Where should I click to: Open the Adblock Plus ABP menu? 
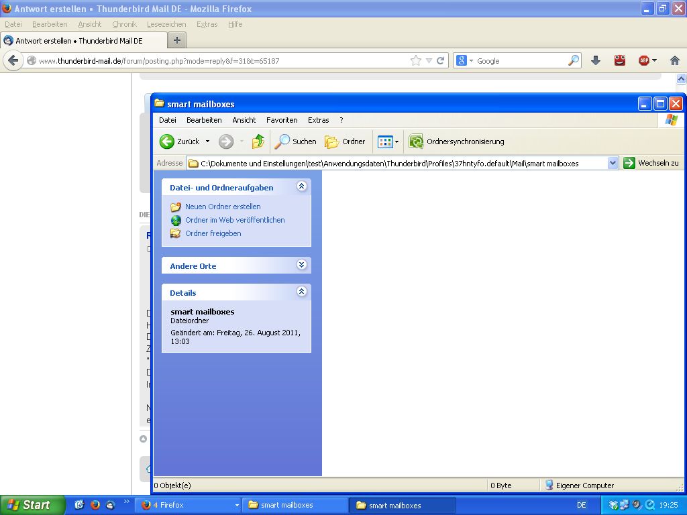[x=647, y=60]
